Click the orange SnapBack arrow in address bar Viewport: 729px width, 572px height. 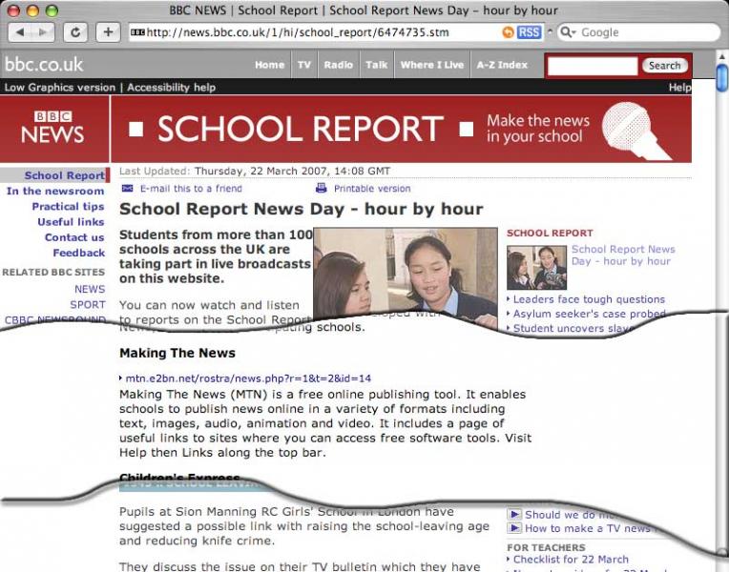pyautogui.click(x=508, y=32)
